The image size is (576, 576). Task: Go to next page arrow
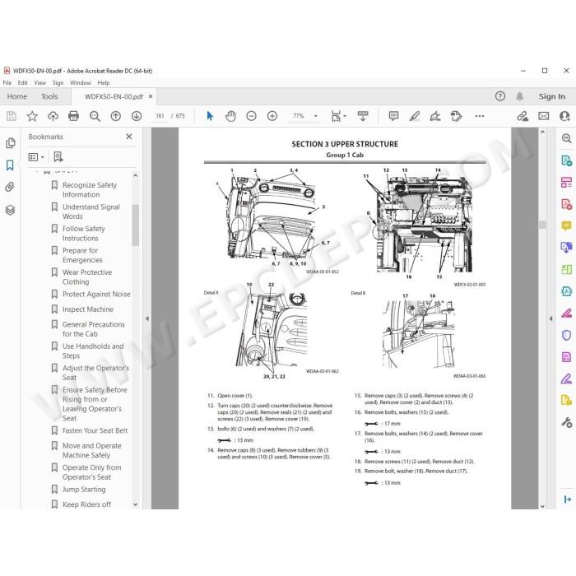137,116
